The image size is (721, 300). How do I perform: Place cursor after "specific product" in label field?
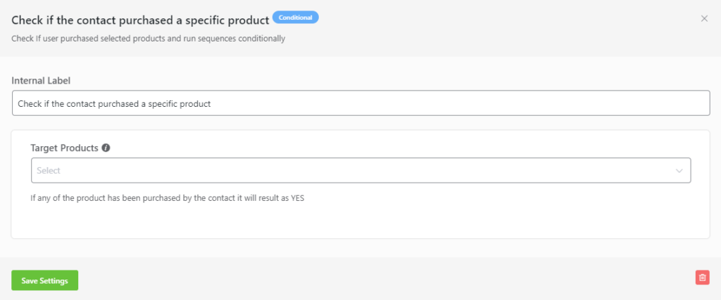coord(211,104)
